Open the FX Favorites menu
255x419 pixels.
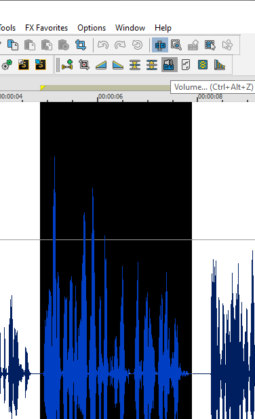[x=46, y=28]
